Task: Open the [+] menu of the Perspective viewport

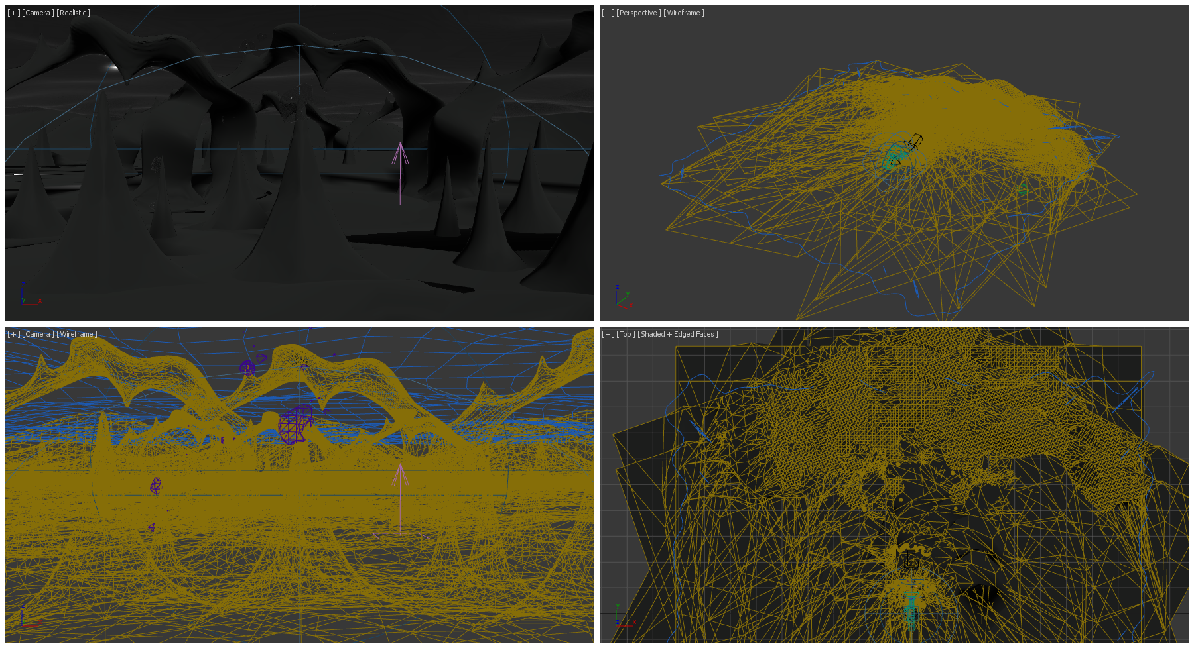Action: (608, 13)
